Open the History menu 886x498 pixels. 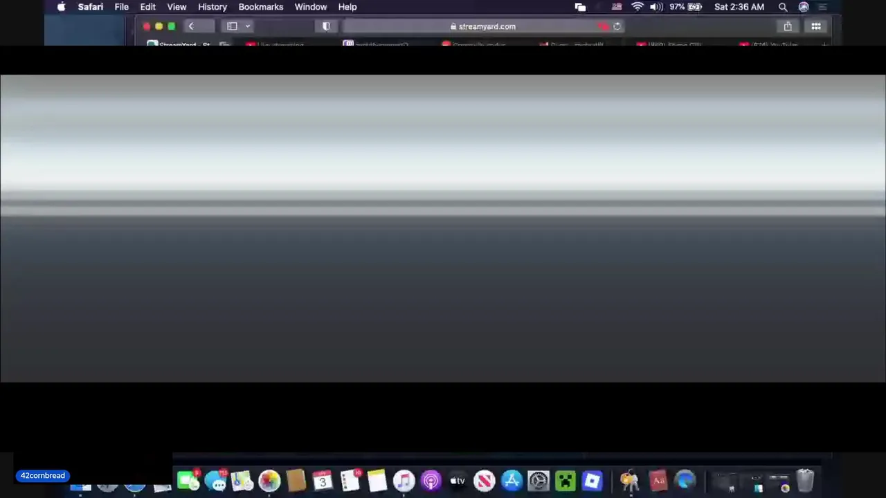[x=213, y=7]
